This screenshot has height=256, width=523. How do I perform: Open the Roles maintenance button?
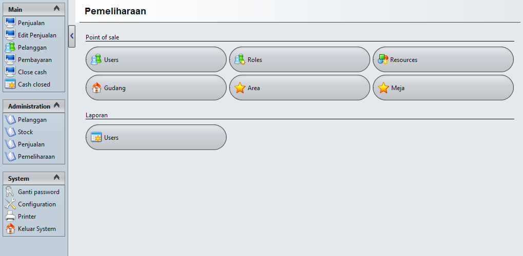tap(299, 60)
